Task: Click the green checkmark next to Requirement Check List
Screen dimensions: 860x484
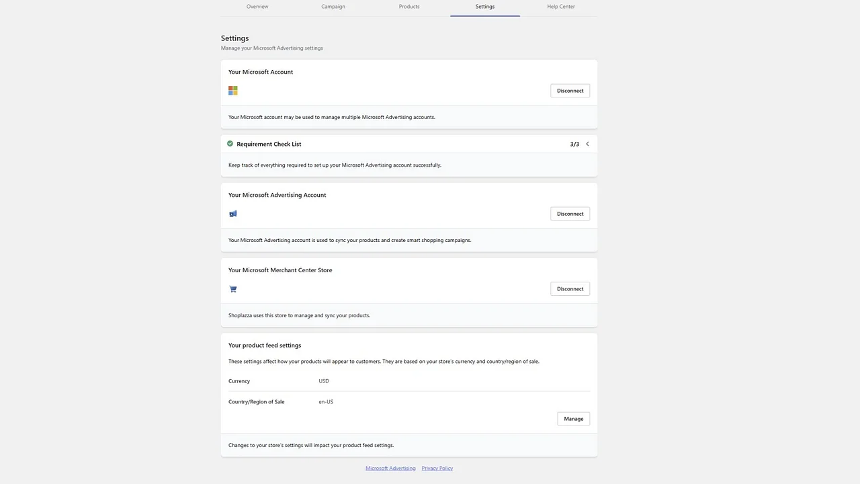Action: 230,143
